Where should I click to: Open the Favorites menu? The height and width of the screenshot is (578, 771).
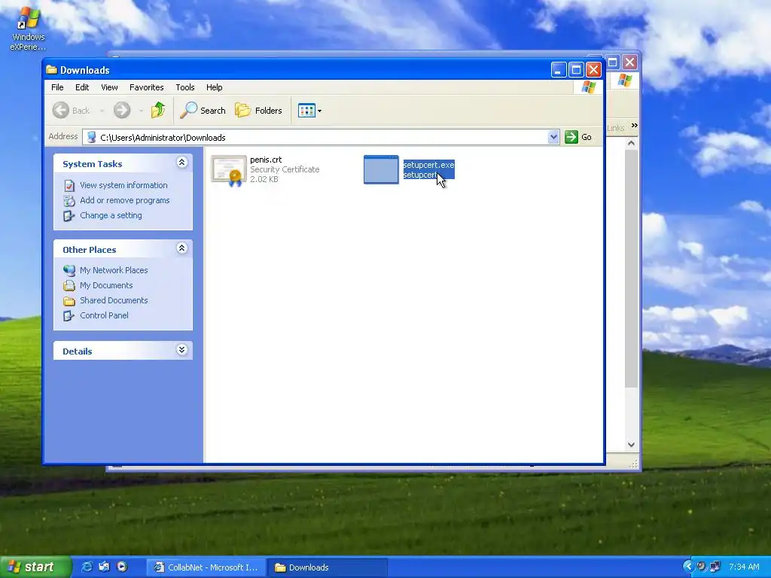147,87
